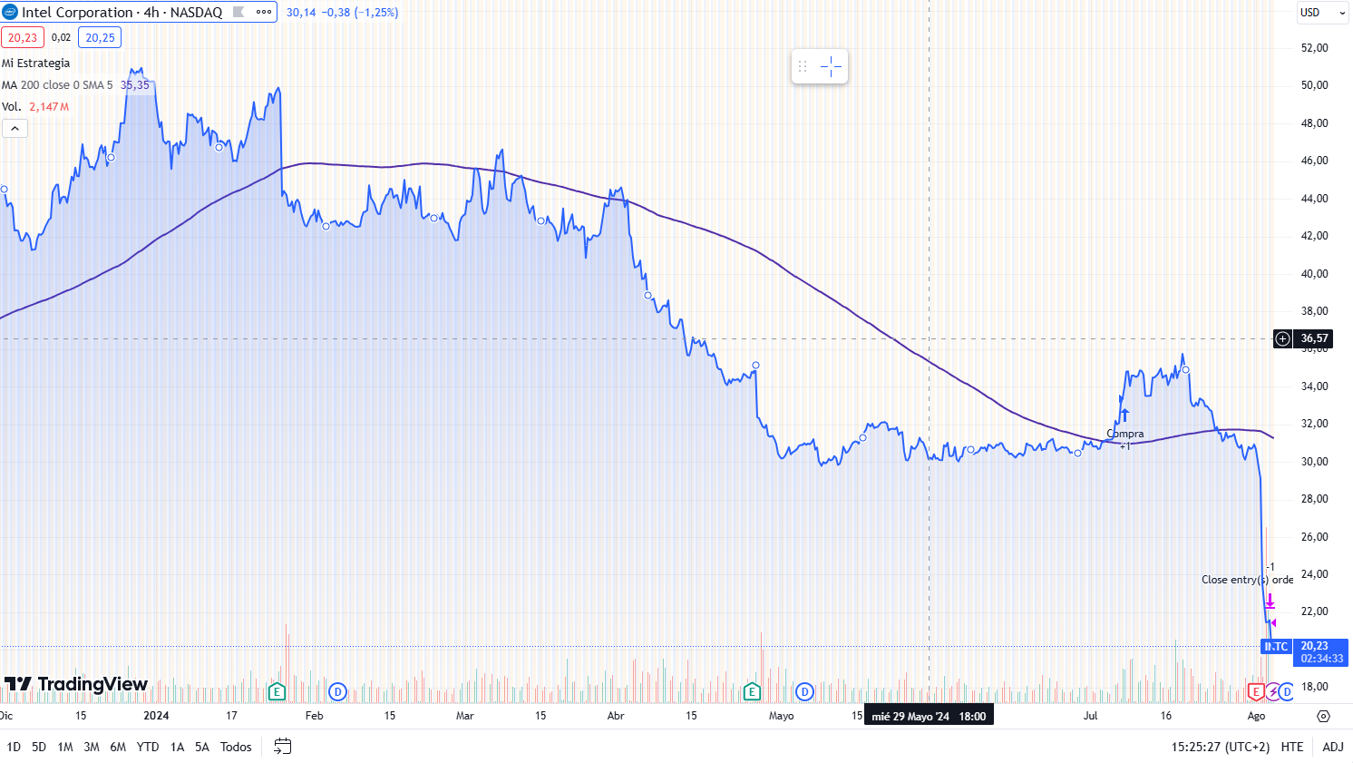Open the go-to-date calendar icon
The image size is (1353, 763).
(283, 747)
